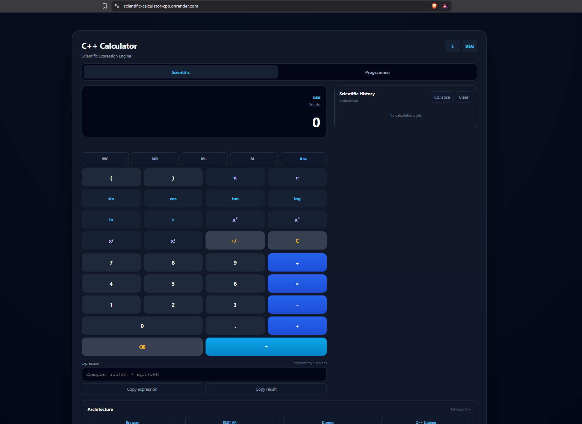Click the x³ cube key
Screen dimensions: 582x424
[297, 220]
